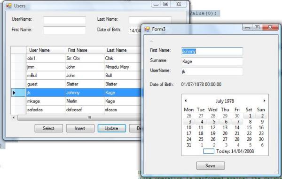
Task: Click the Merlin first name cell
Action: click(x=84, y=101)
